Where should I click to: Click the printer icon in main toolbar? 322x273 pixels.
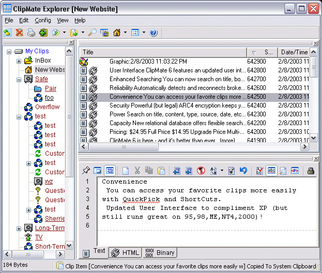pos(31,33)
